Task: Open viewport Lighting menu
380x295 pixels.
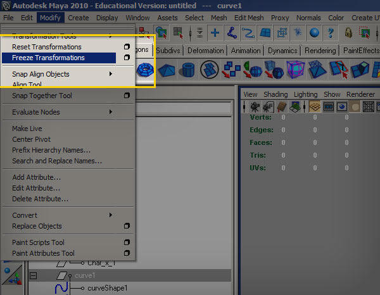Action: [x=306, y=94]
